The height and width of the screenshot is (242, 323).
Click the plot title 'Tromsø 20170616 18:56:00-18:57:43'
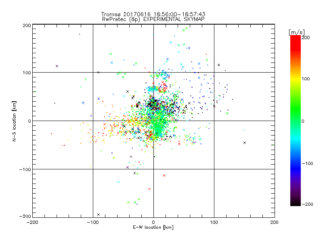click(x=153, y=14)
